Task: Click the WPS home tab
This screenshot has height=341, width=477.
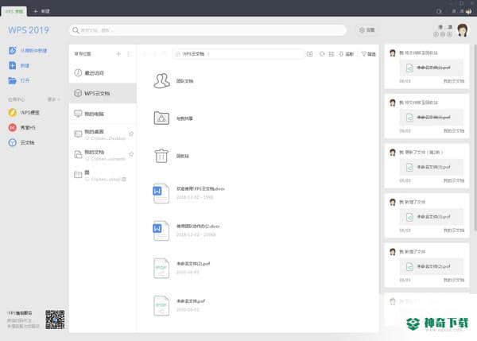Action: tap(14, 11)
